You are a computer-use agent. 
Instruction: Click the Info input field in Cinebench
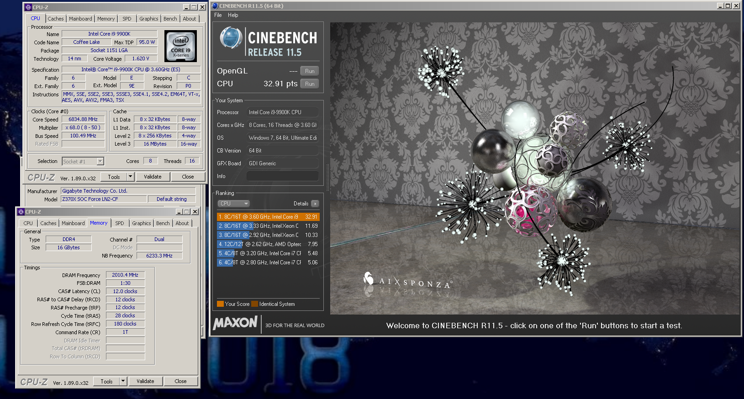(283, 176)
